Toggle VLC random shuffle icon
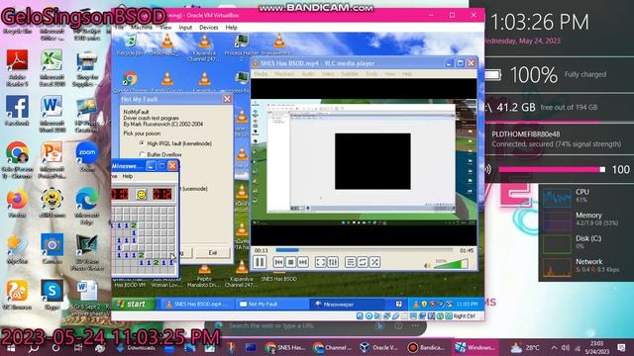This screenshot has width=634, height=356. (374, 262)
